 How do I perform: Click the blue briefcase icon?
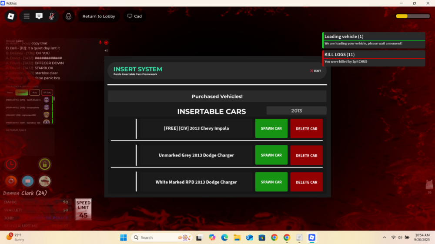pos(28,181)
